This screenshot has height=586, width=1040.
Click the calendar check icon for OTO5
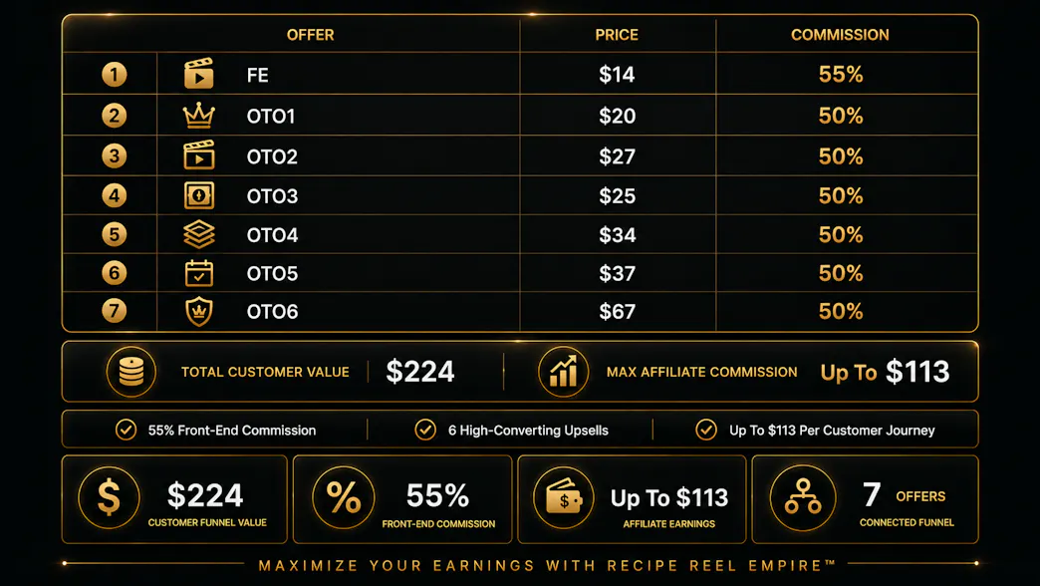[199, 273]
